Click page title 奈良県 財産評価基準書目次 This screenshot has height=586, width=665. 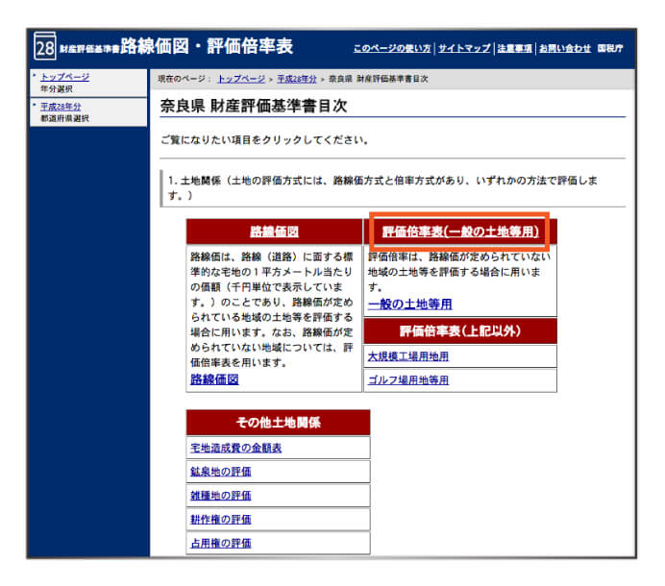(254, 106)
